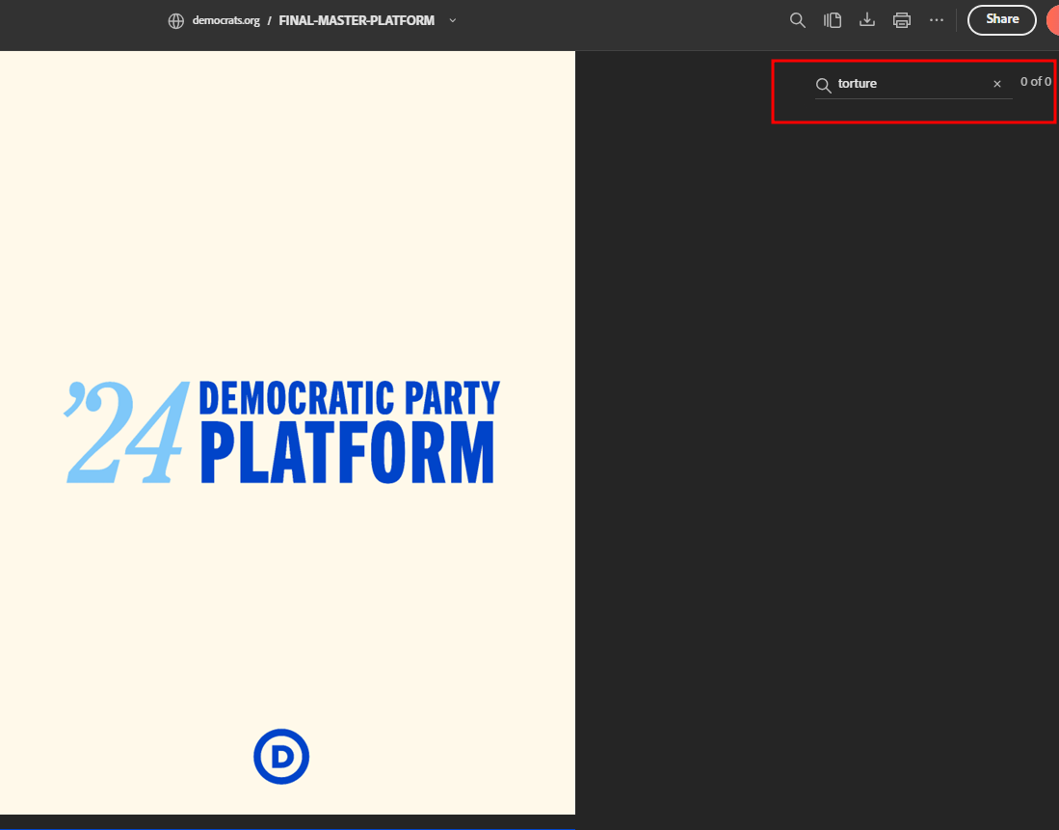The height and width of the screenshot is (830, 1059).
Task: Click the FINAL-MASTER-PLATFORM file name
Action: point(357,20)
